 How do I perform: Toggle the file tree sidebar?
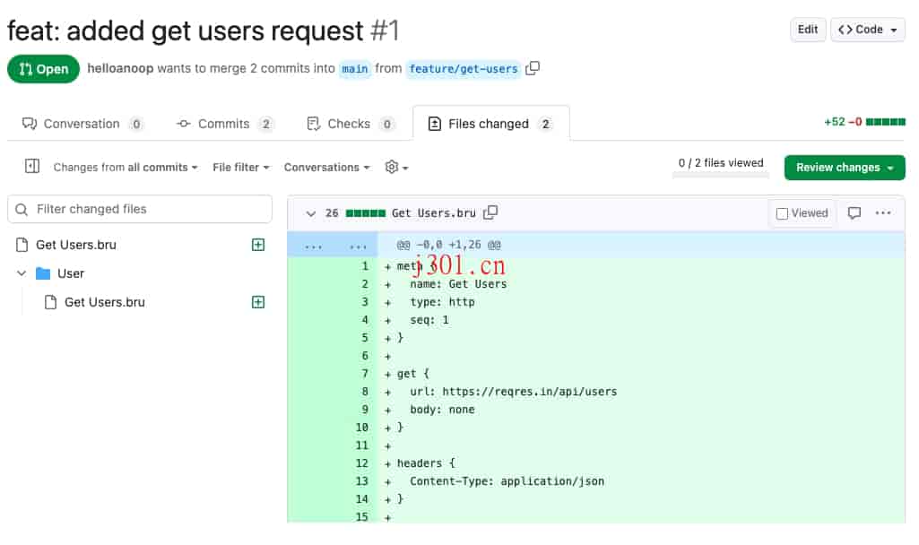tap(32, 167)
